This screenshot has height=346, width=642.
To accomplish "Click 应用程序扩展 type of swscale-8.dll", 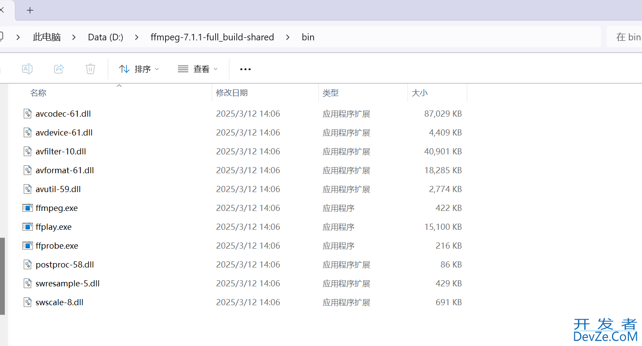I will point(346,302).
